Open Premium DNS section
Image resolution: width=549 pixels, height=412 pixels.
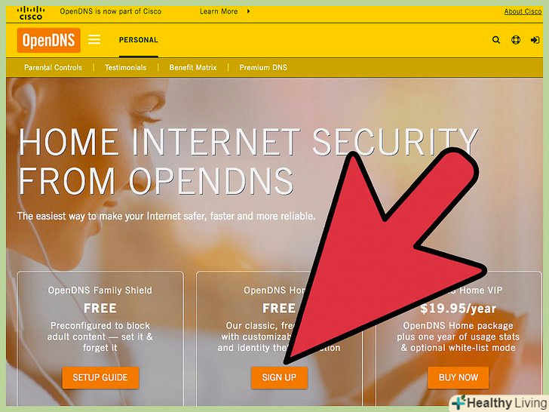[263, 67]
